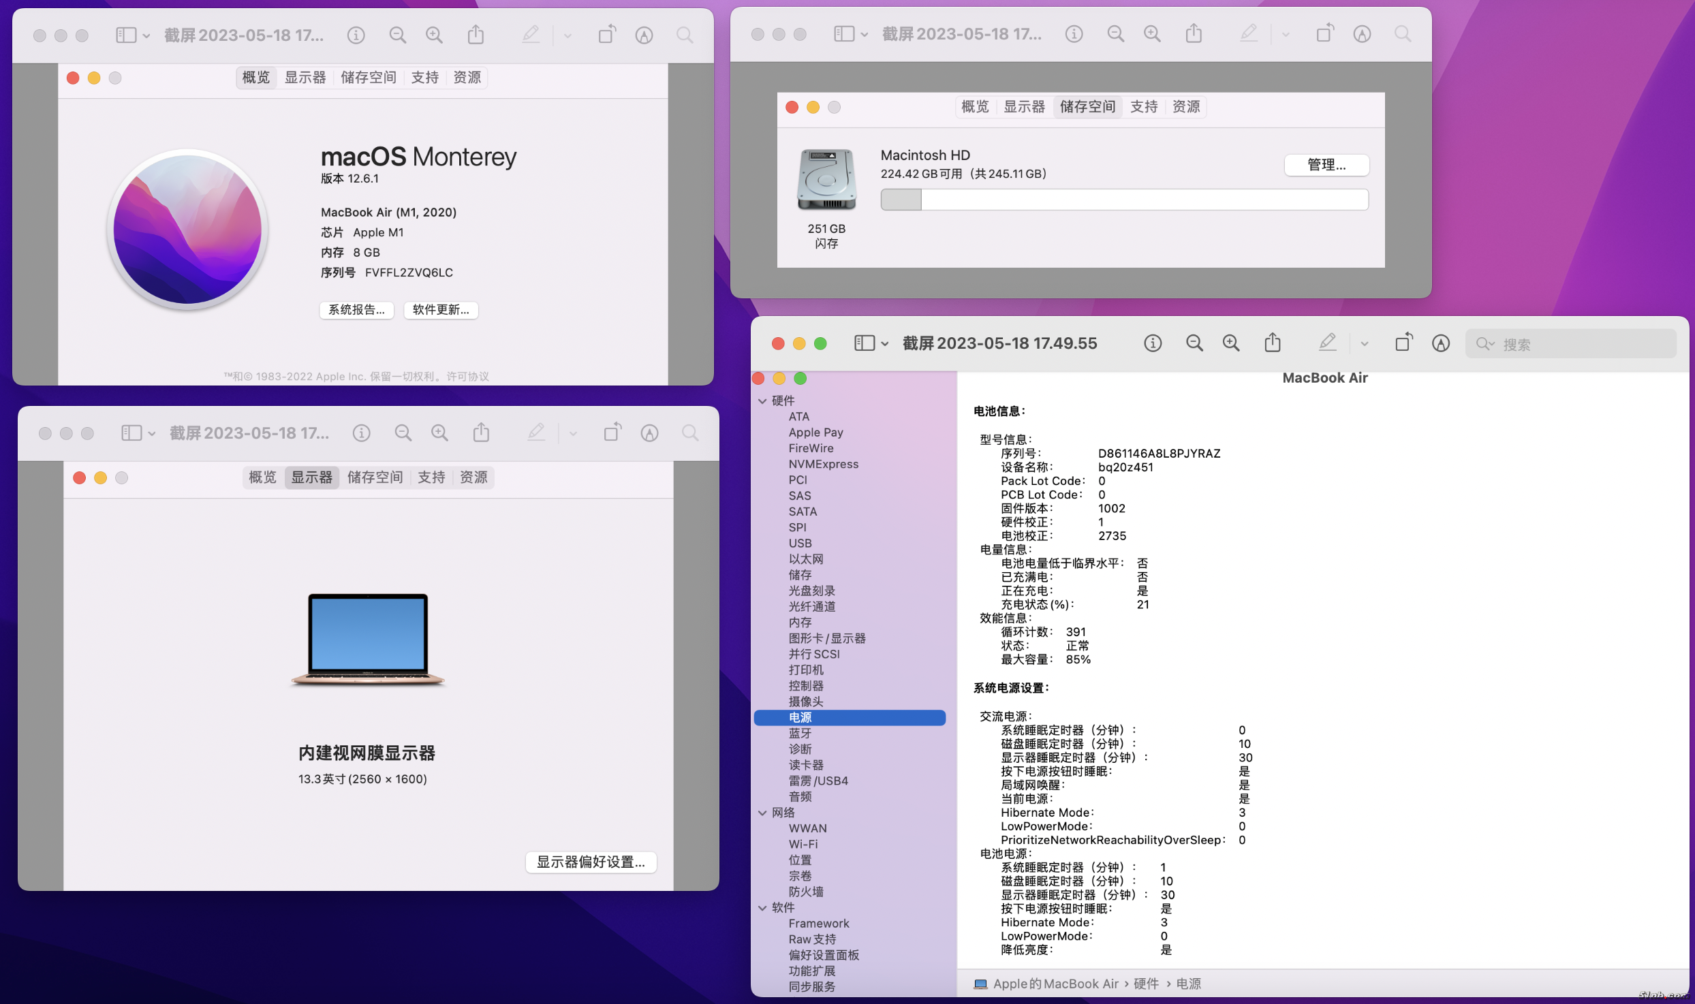Screen dimensions: 1695x1004
Task: Zoom out in the top-right Preview window
Action: (1115, 34)
